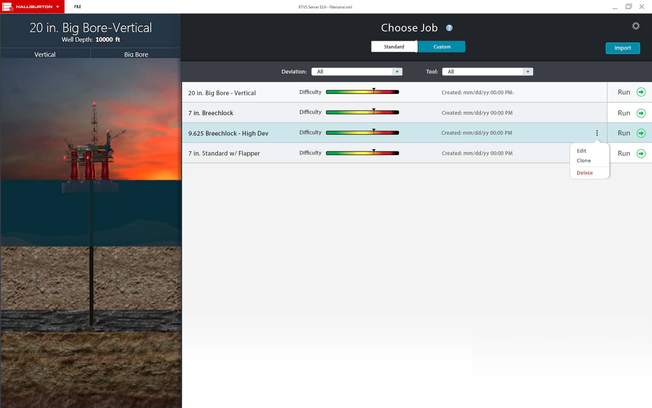Choose Edit from the context menu
The width and height of the screenshot is (652, 408).
(582, 151)
